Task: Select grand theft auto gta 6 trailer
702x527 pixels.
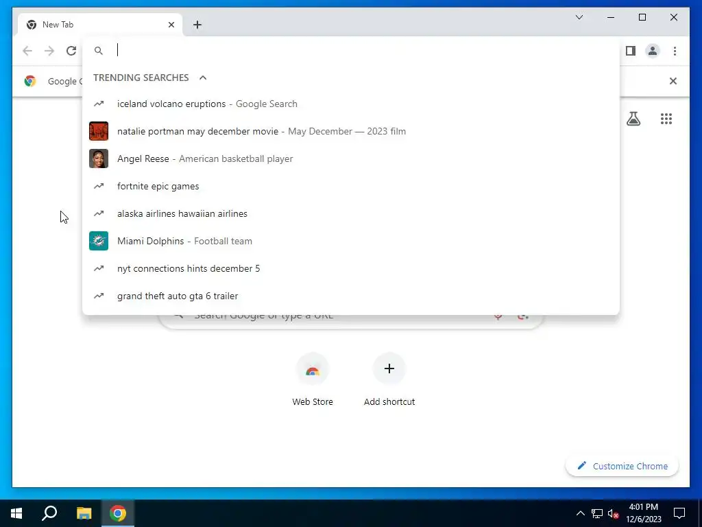Action: [x=351, y=296]
